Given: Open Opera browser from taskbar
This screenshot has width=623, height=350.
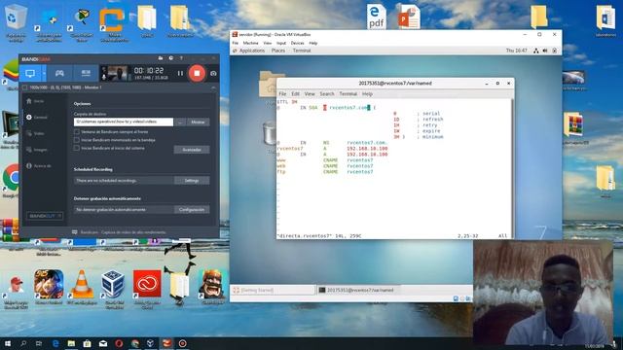Looking at the screenshot, I should [119, 343].
